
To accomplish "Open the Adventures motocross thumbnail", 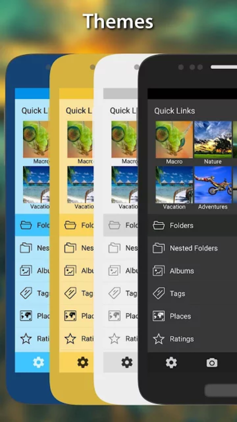I will pyautogui.click(x=213, y=185).
